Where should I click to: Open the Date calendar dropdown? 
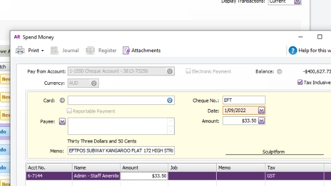point(261,110)
